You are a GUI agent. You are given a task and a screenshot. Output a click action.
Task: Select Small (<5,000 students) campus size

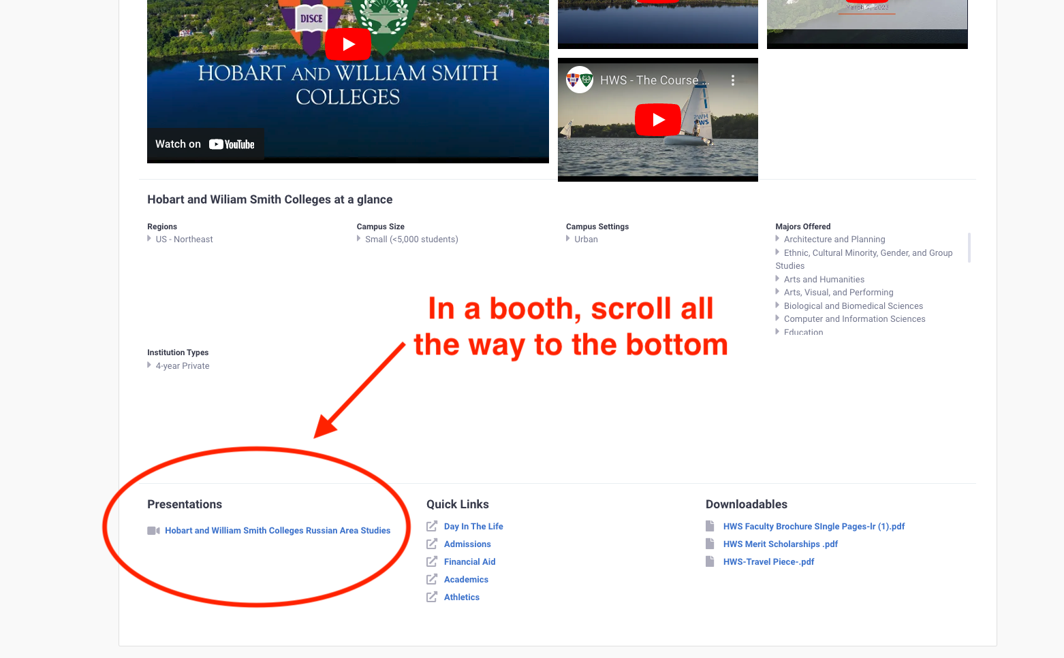point(411,240)
